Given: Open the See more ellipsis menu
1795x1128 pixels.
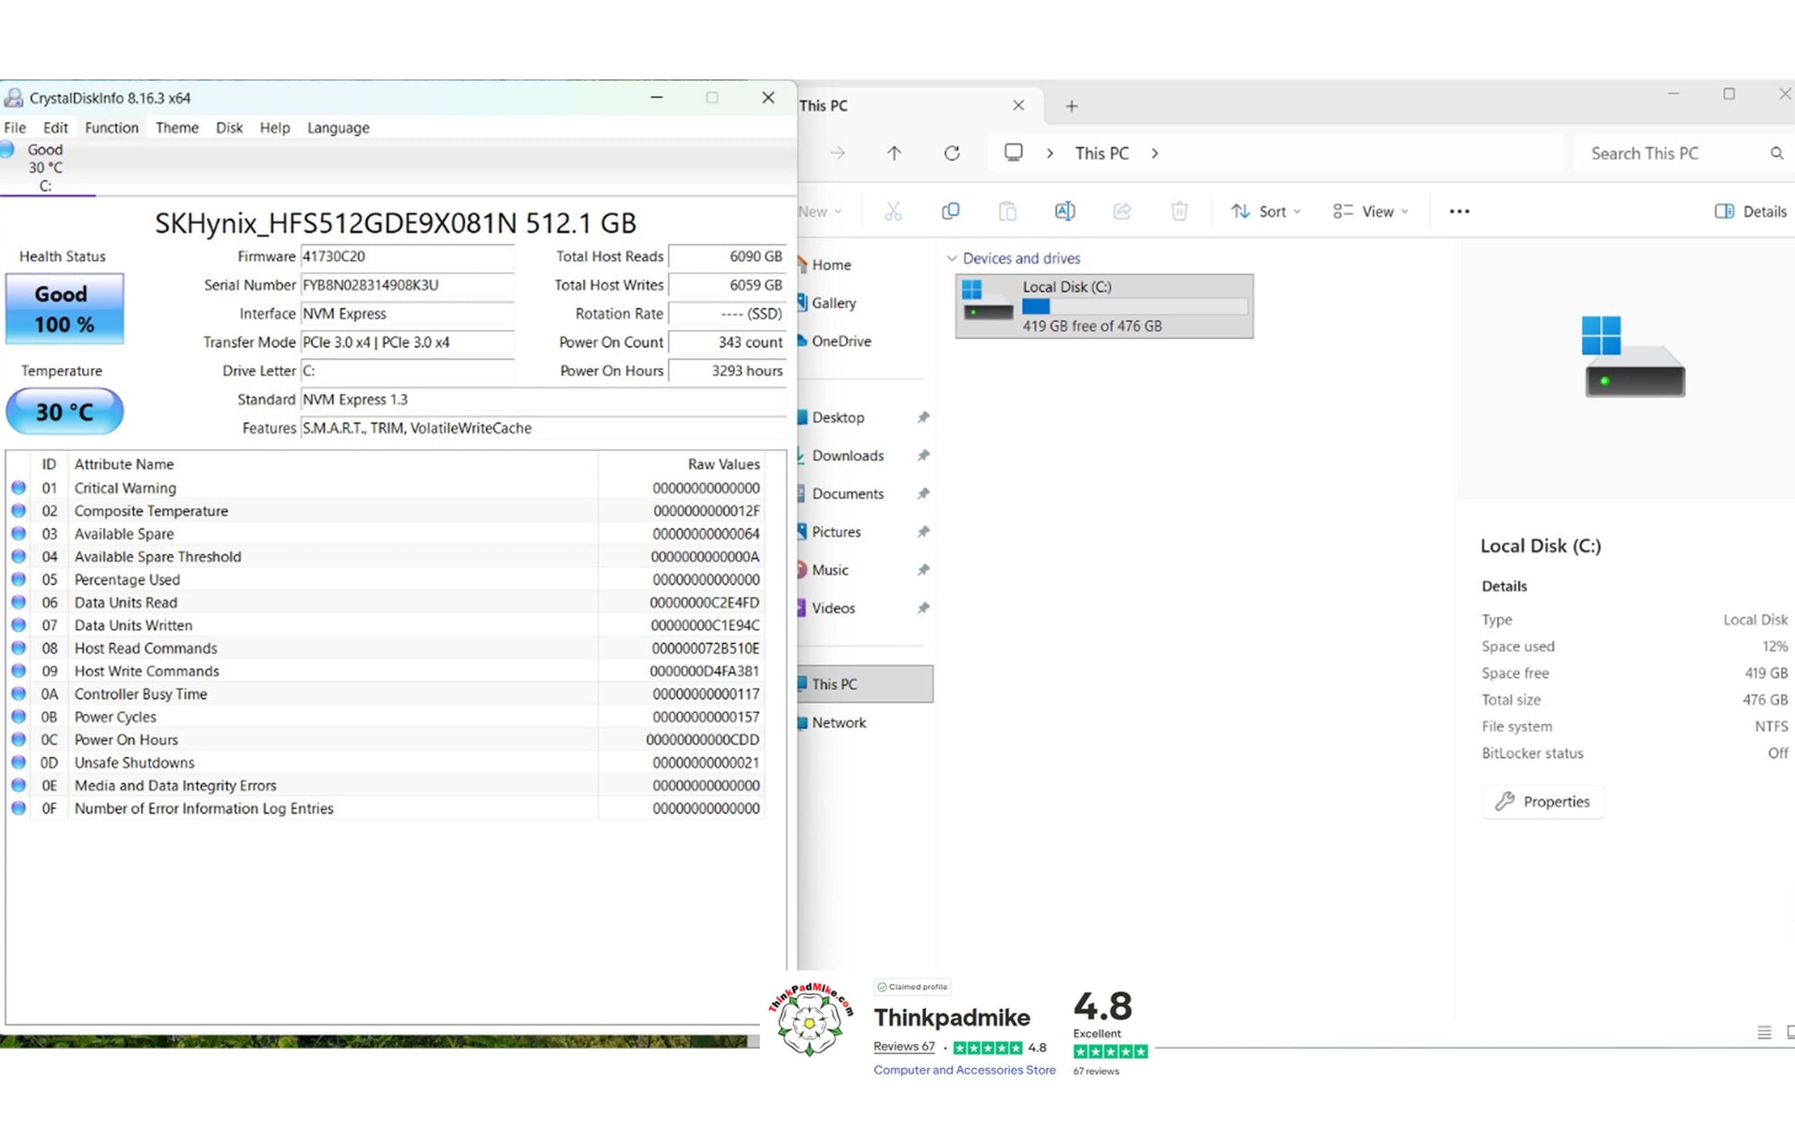Looking at the screenshot, I should point(1459,211).
